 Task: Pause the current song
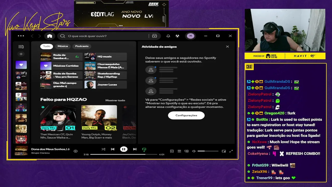[124, 149]
